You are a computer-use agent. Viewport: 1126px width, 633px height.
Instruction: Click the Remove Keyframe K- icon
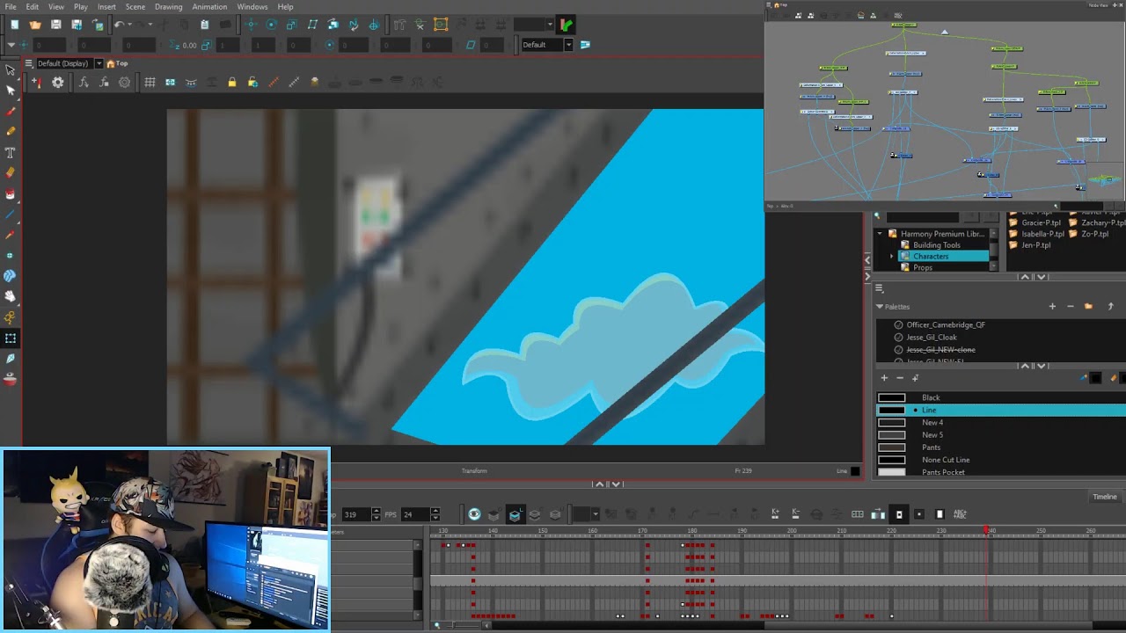[x=795, y=514]
